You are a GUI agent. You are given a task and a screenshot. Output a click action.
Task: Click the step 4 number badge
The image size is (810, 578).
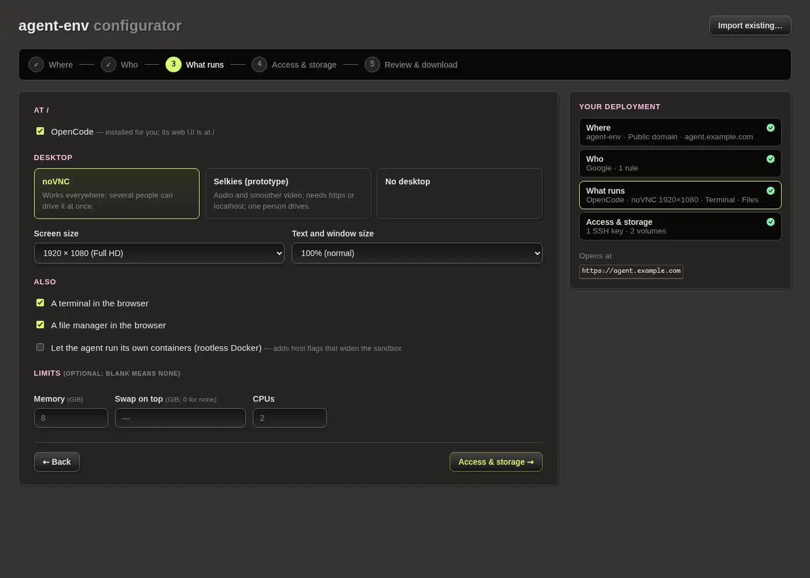pyautogui.click(x=259, y=65)
